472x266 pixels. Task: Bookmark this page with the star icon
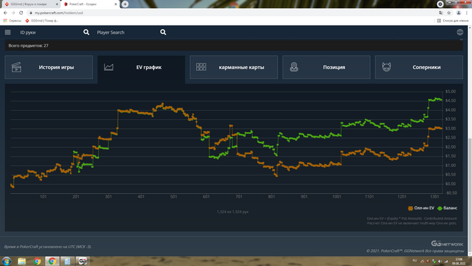(449, 13)
